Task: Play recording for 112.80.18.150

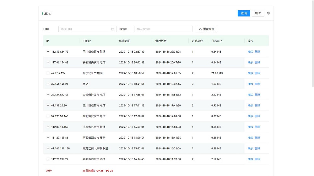Action: click(250, 127)
